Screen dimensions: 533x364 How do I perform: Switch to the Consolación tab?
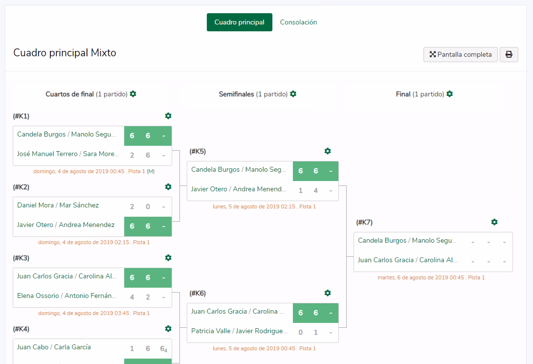coord(298,22)
